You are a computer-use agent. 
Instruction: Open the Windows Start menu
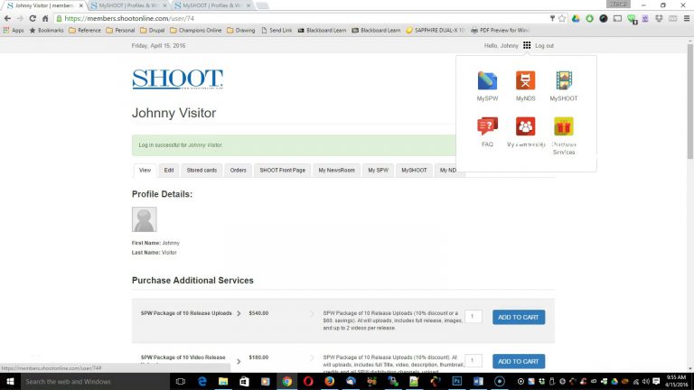pos(10,381)
